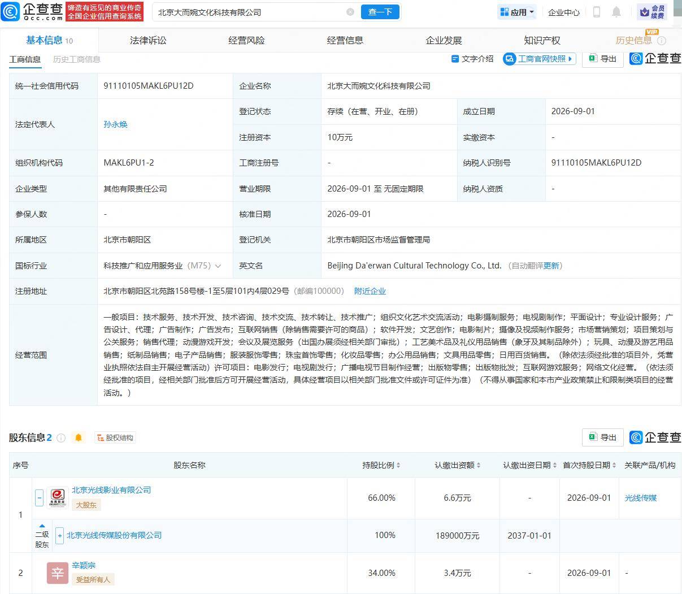Select the 工商信息 sub-tab
Image resolution: width=682 pixels, height=594 pixels.
coord(25,59)
